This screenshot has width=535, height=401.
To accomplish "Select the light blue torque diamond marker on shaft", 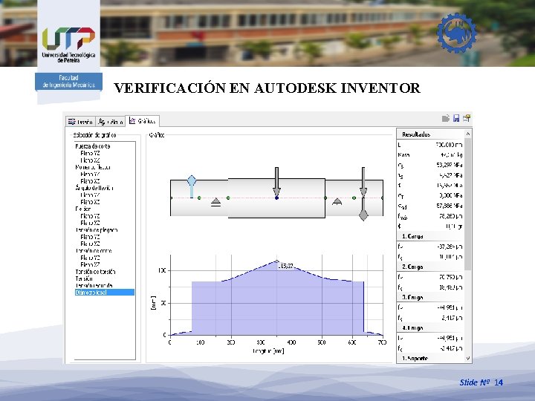I will pyautogui.click(x=192, y=180).
